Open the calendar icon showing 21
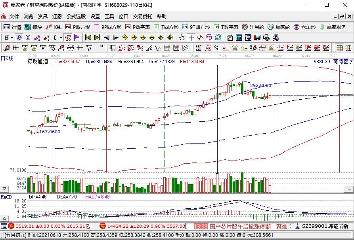 click(x=230, y=38)
